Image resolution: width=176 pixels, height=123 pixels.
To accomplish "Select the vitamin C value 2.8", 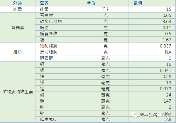I will coord(152,119).
